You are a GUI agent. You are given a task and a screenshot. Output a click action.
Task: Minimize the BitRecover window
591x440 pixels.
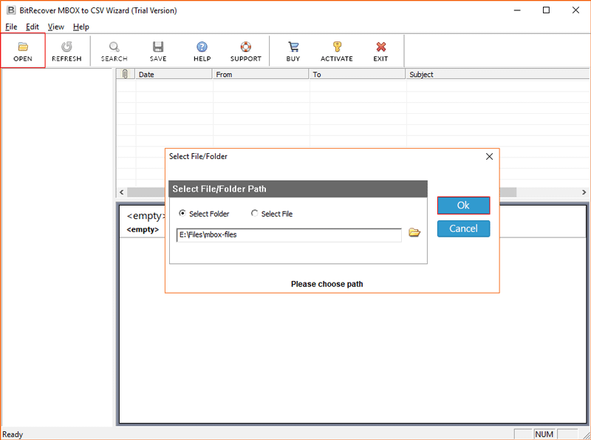pos(517,10)
